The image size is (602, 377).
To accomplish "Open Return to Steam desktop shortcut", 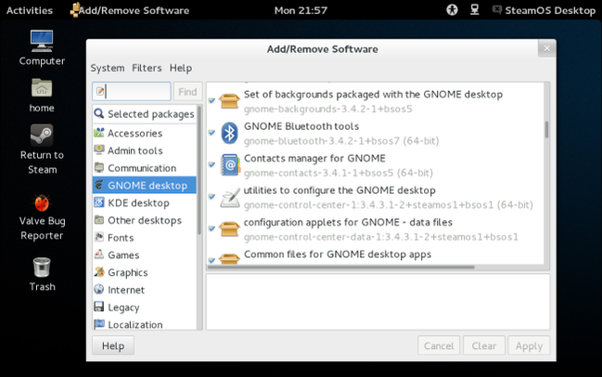I will click(x=42, y=135).
